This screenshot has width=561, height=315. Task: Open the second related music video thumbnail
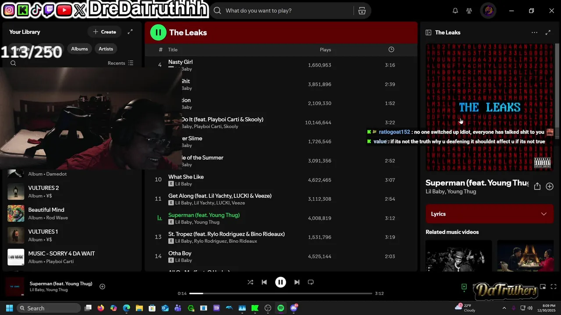525,255
